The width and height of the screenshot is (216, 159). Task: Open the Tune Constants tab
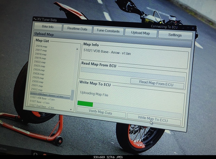[108, 31]
